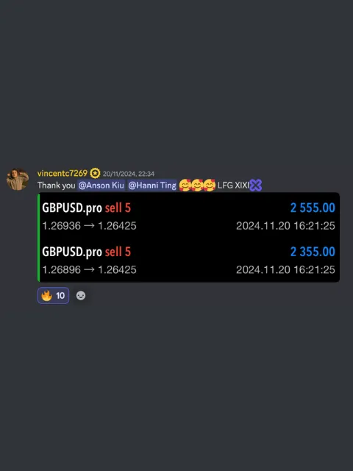Viewport: 353px width, 471px height.
Task: Open the vincentc7269 username link
Action: [63, 174]
